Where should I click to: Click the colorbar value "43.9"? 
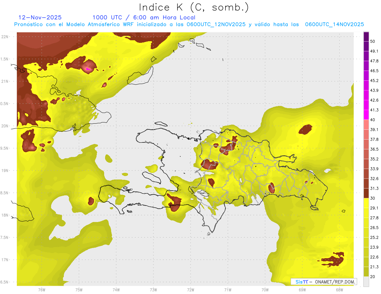pyautogui.click(x=374, y=90)
